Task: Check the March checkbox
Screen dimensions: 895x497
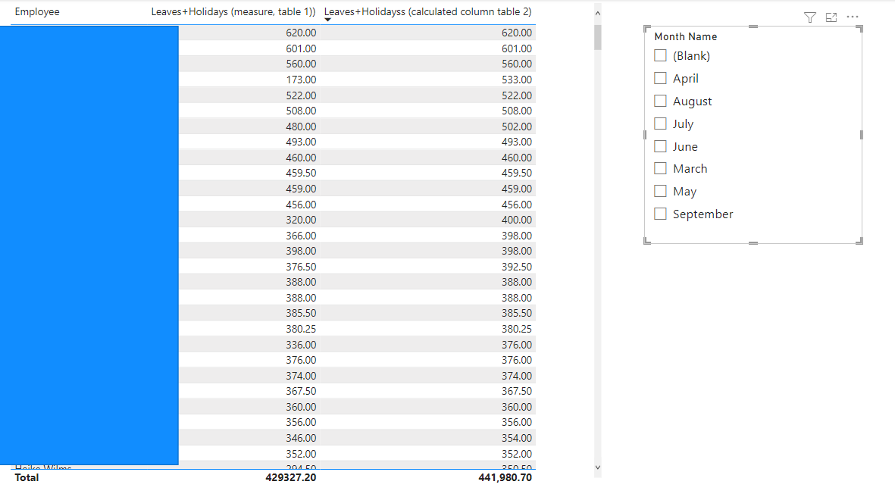Action: [x=660, y=168]
